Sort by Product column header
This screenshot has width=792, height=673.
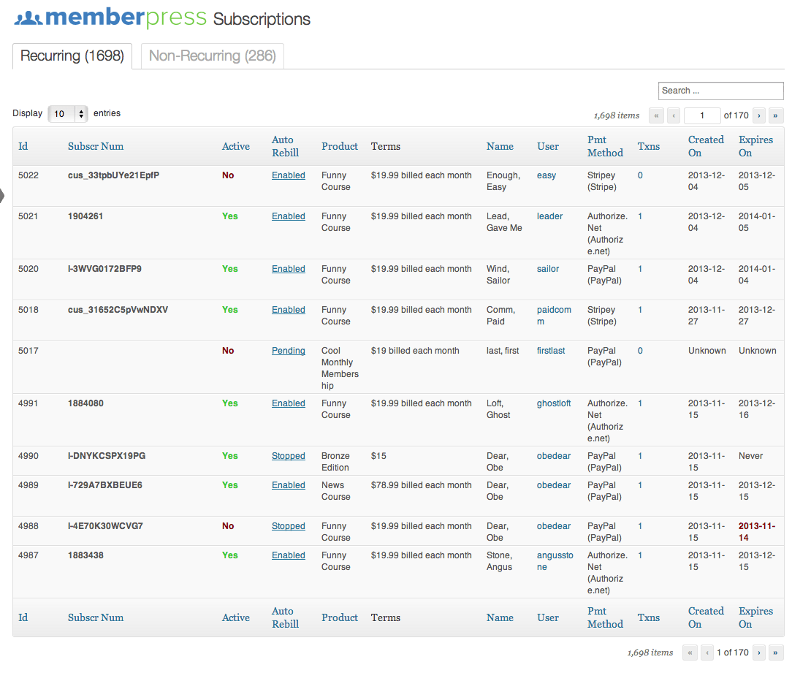[340, 147]
